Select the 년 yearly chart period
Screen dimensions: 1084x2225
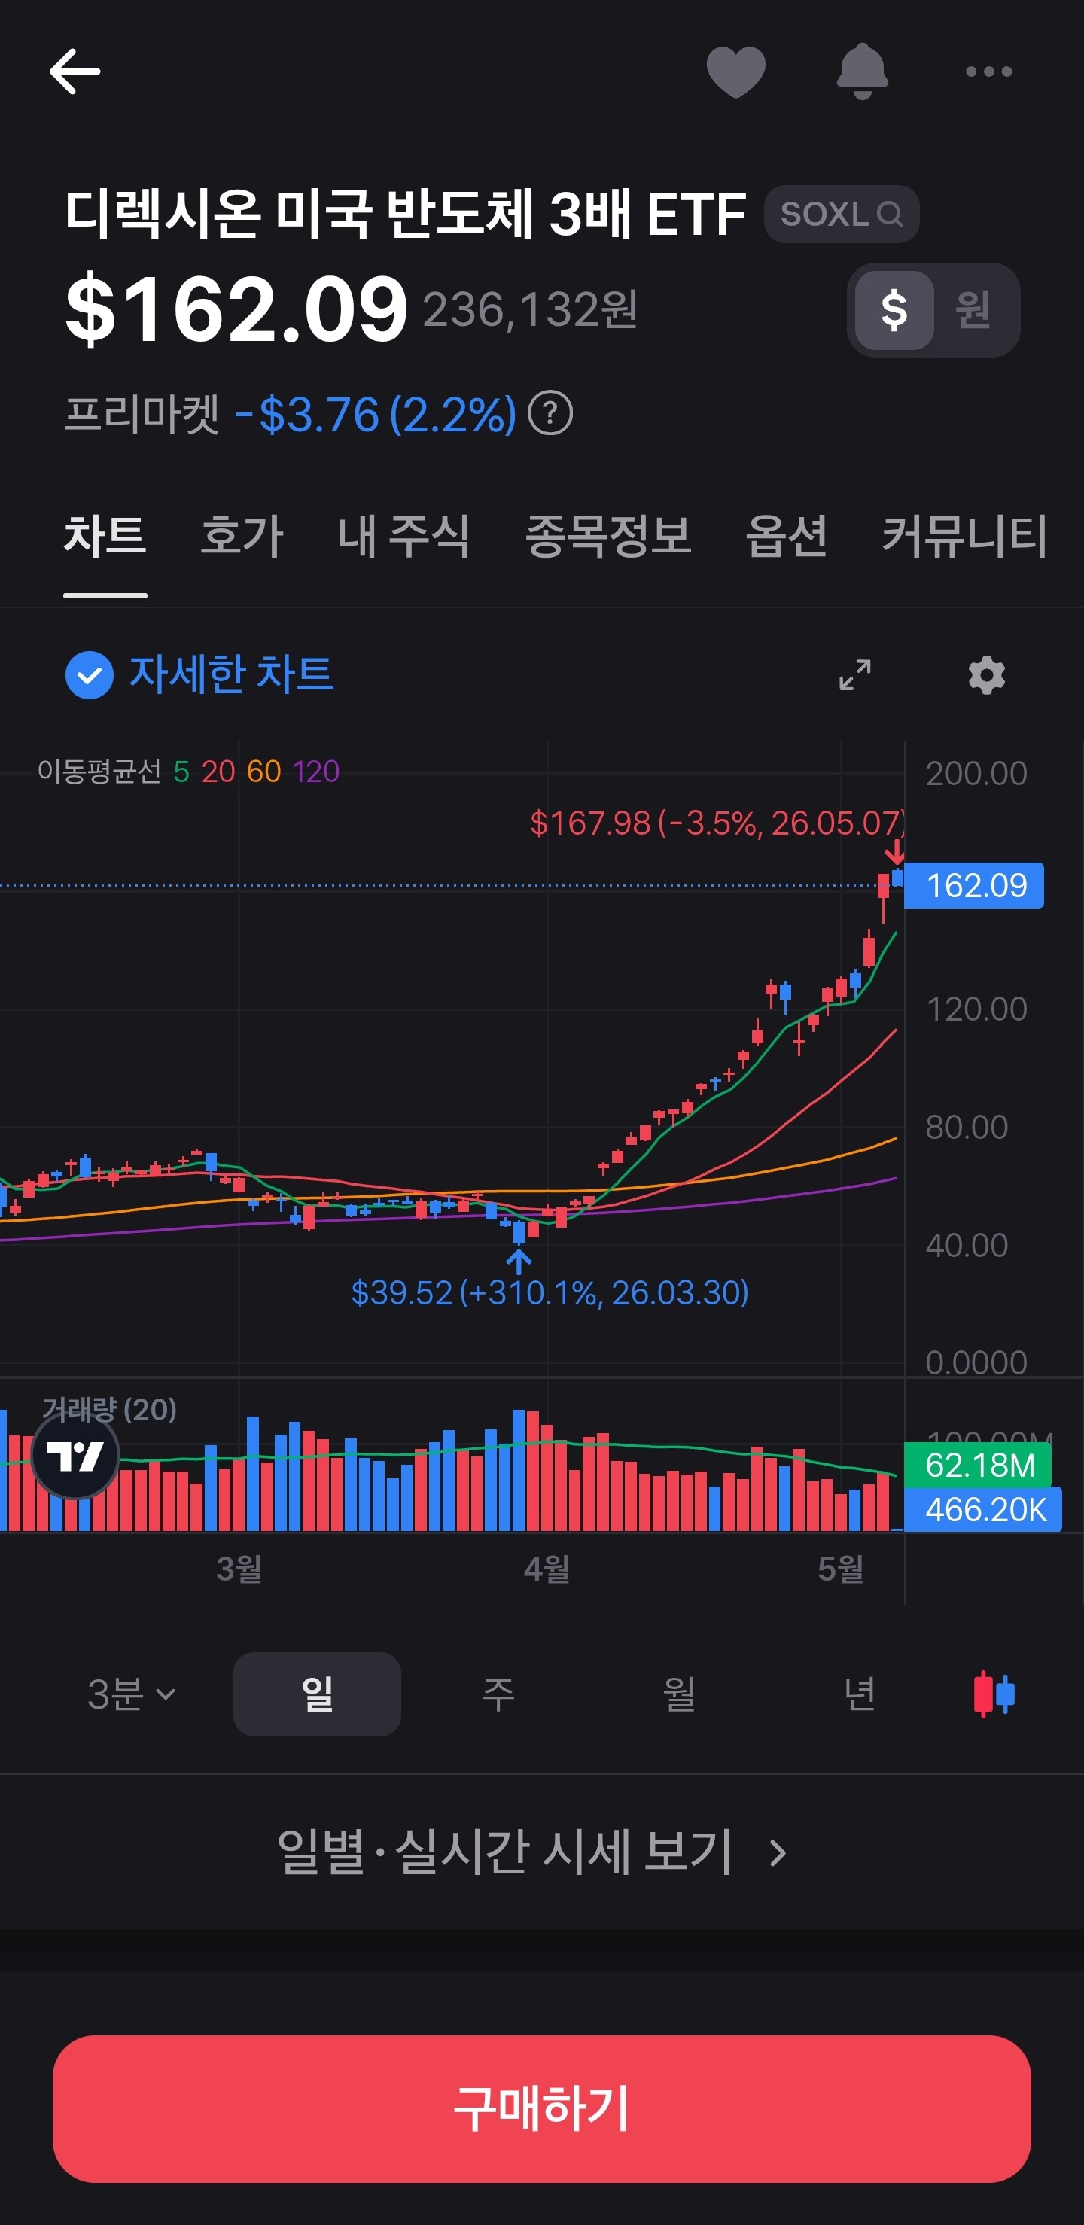click(860, 1694)
